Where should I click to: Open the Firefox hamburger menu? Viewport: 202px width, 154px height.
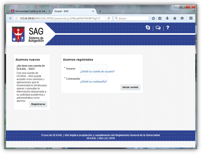coord(191,18)
